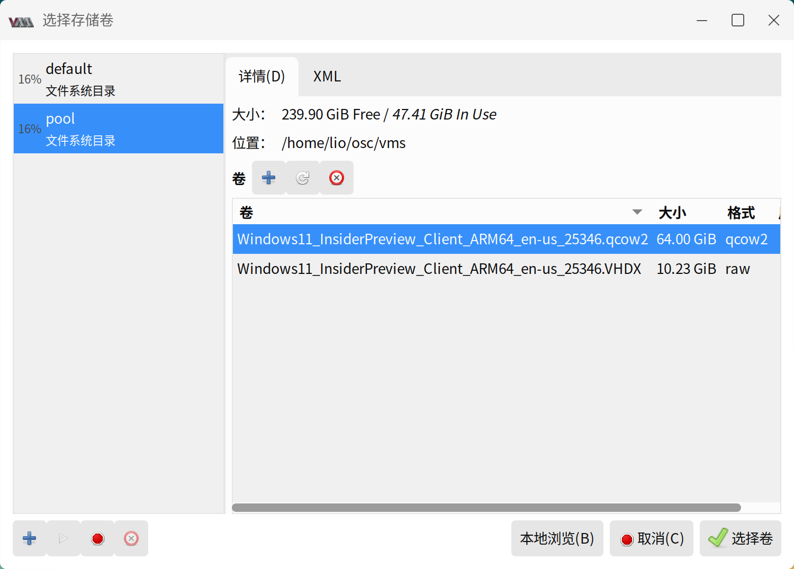Viewport: 794px width, 569px height.
Task: Minimize the 选择存储卷 window
Action: [x=702, y=20]
